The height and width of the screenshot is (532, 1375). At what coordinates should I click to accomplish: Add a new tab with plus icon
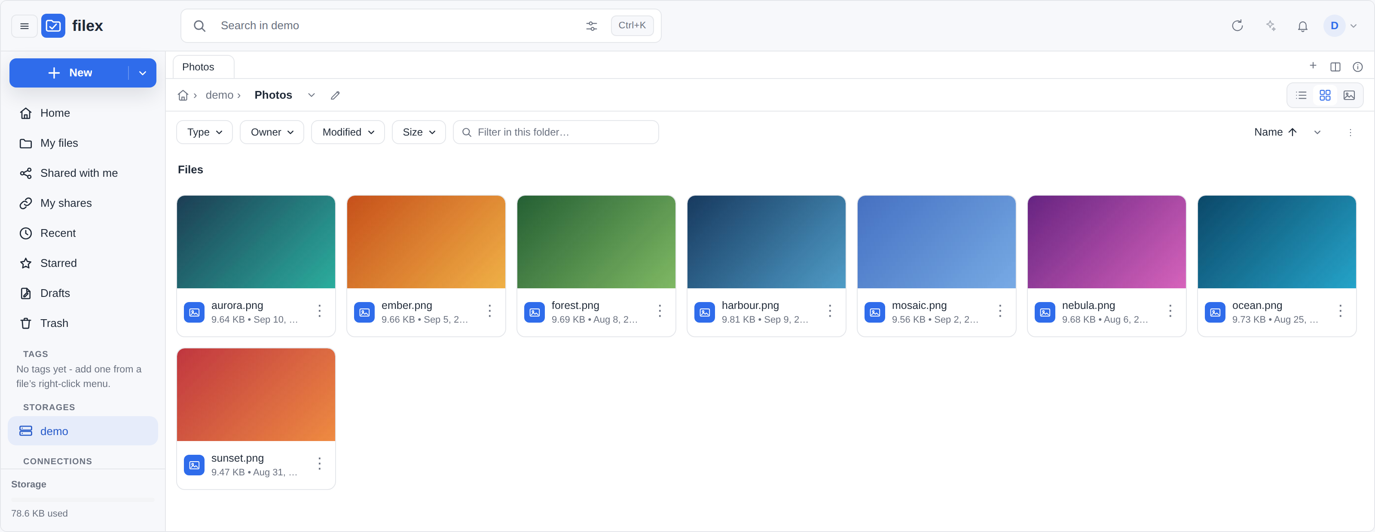1313,66
